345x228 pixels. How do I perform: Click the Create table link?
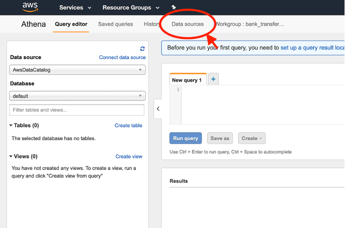[128, 126]
